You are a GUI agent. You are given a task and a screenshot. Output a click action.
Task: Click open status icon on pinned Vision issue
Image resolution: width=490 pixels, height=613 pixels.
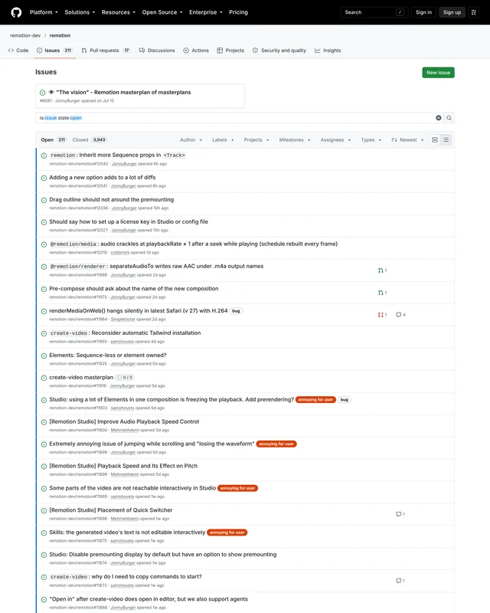point(43,93)
